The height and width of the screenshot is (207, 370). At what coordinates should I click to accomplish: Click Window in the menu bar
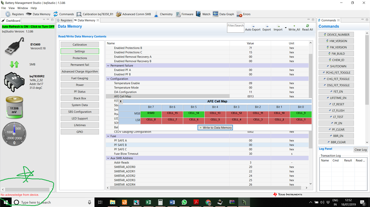pyautogui.click(x=23, y=8)
